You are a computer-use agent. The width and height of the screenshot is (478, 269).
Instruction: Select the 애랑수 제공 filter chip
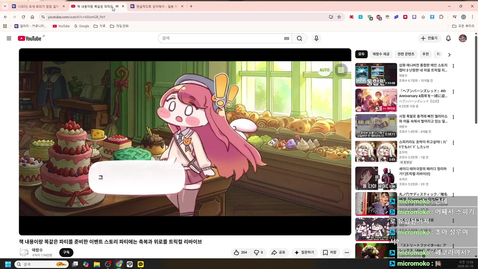381,54
